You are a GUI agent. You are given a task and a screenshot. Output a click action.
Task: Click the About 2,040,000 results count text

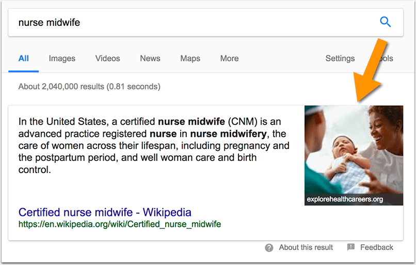[89, 86]
